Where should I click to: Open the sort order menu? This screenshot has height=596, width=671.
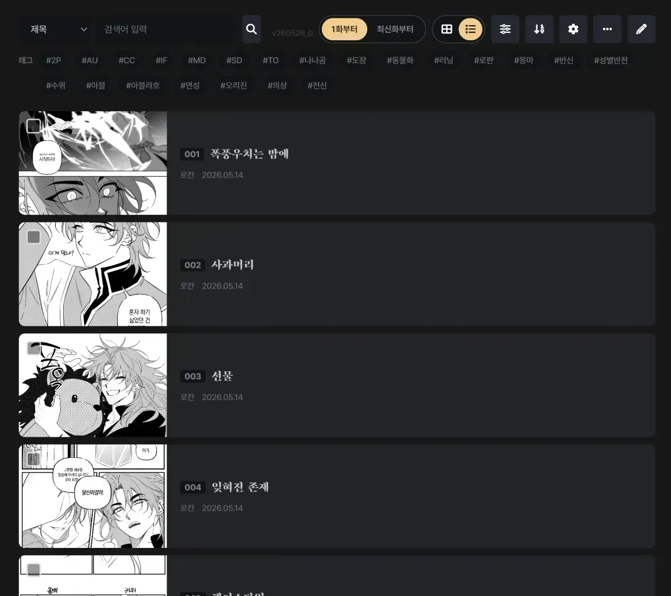[x=539, y=29]
